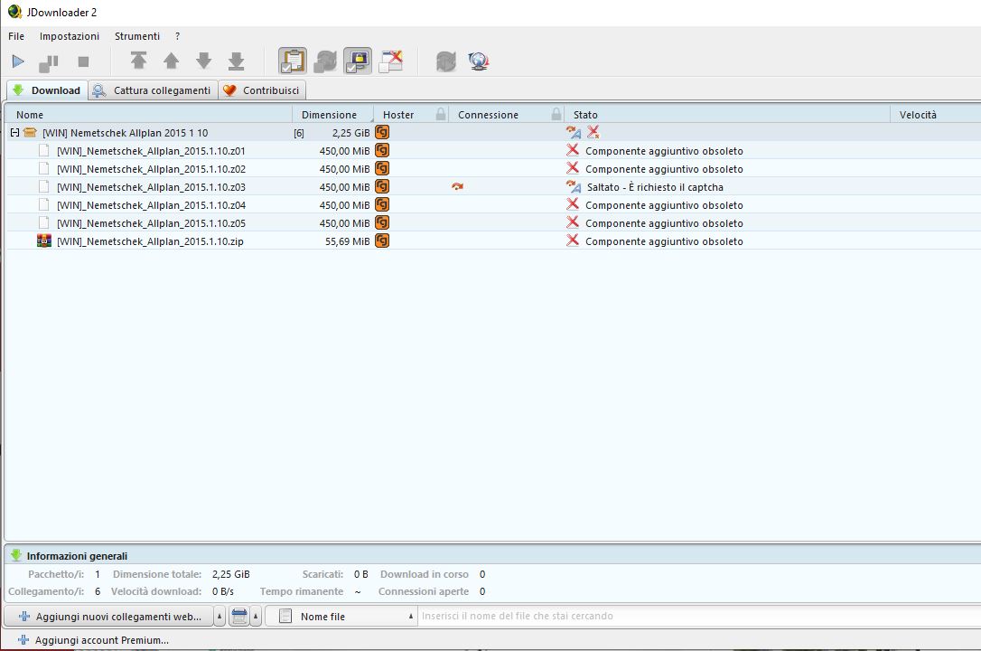Click the captcha skipped status icon for .z03
981x651 pixels.
[574, 186]
